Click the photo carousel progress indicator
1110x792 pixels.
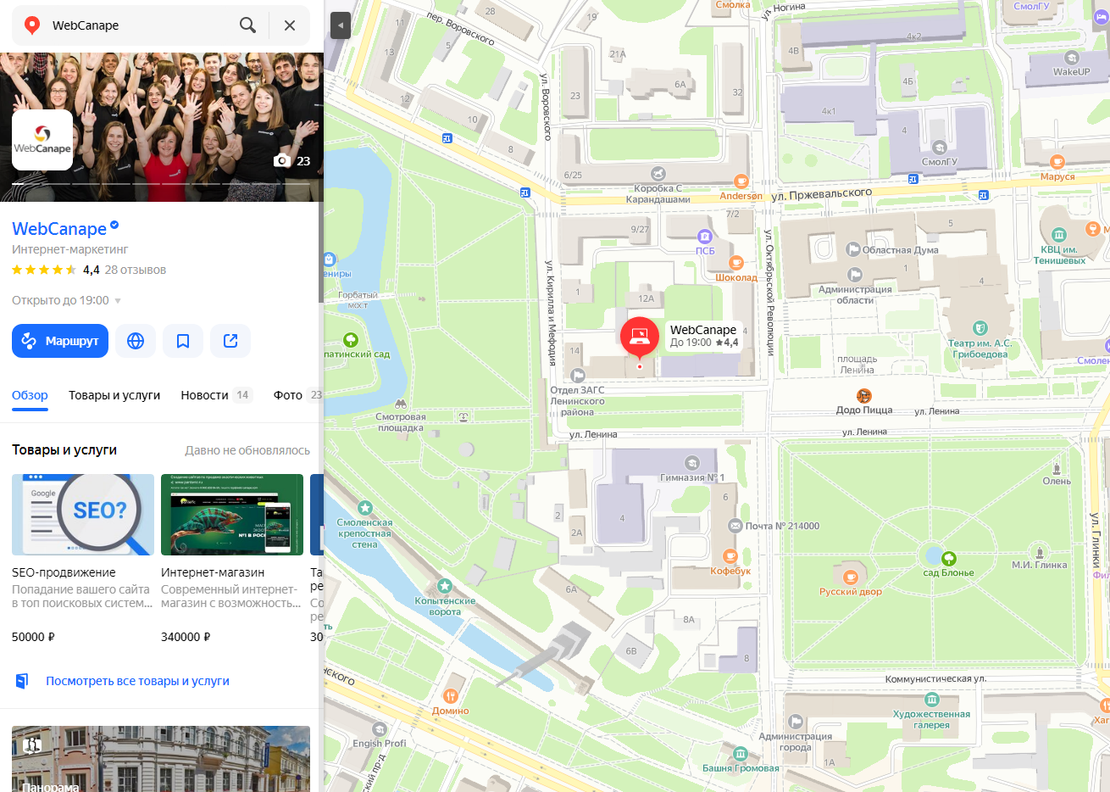(x=161, y=183)
